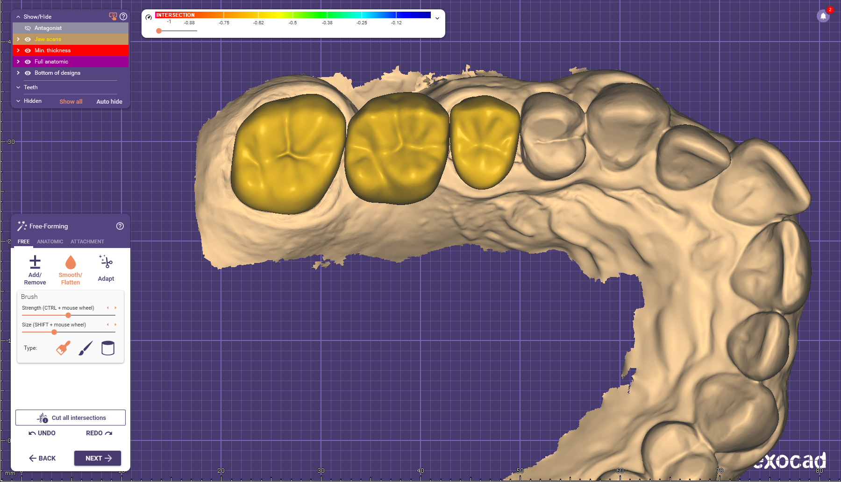
Task: Choose the Adapt tool icon
Action: click(x=106, y=262)
